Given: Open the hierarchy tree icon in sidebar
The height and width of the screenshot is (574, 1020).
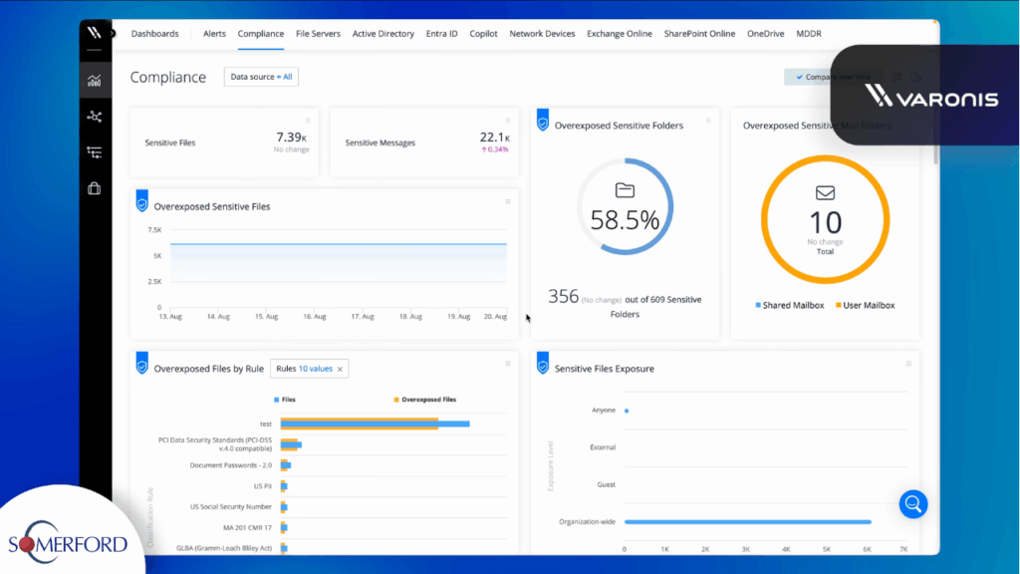Looking at the screenshot, I should pos(95,152).
